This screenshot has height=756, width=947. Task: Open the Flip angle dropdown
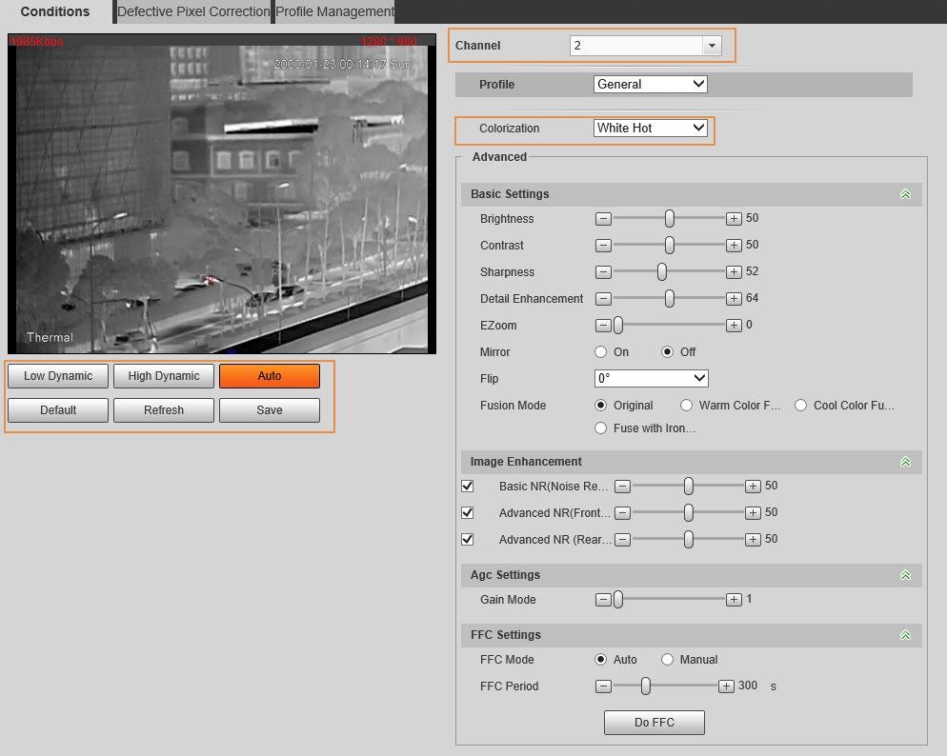[x=651, y=378]
